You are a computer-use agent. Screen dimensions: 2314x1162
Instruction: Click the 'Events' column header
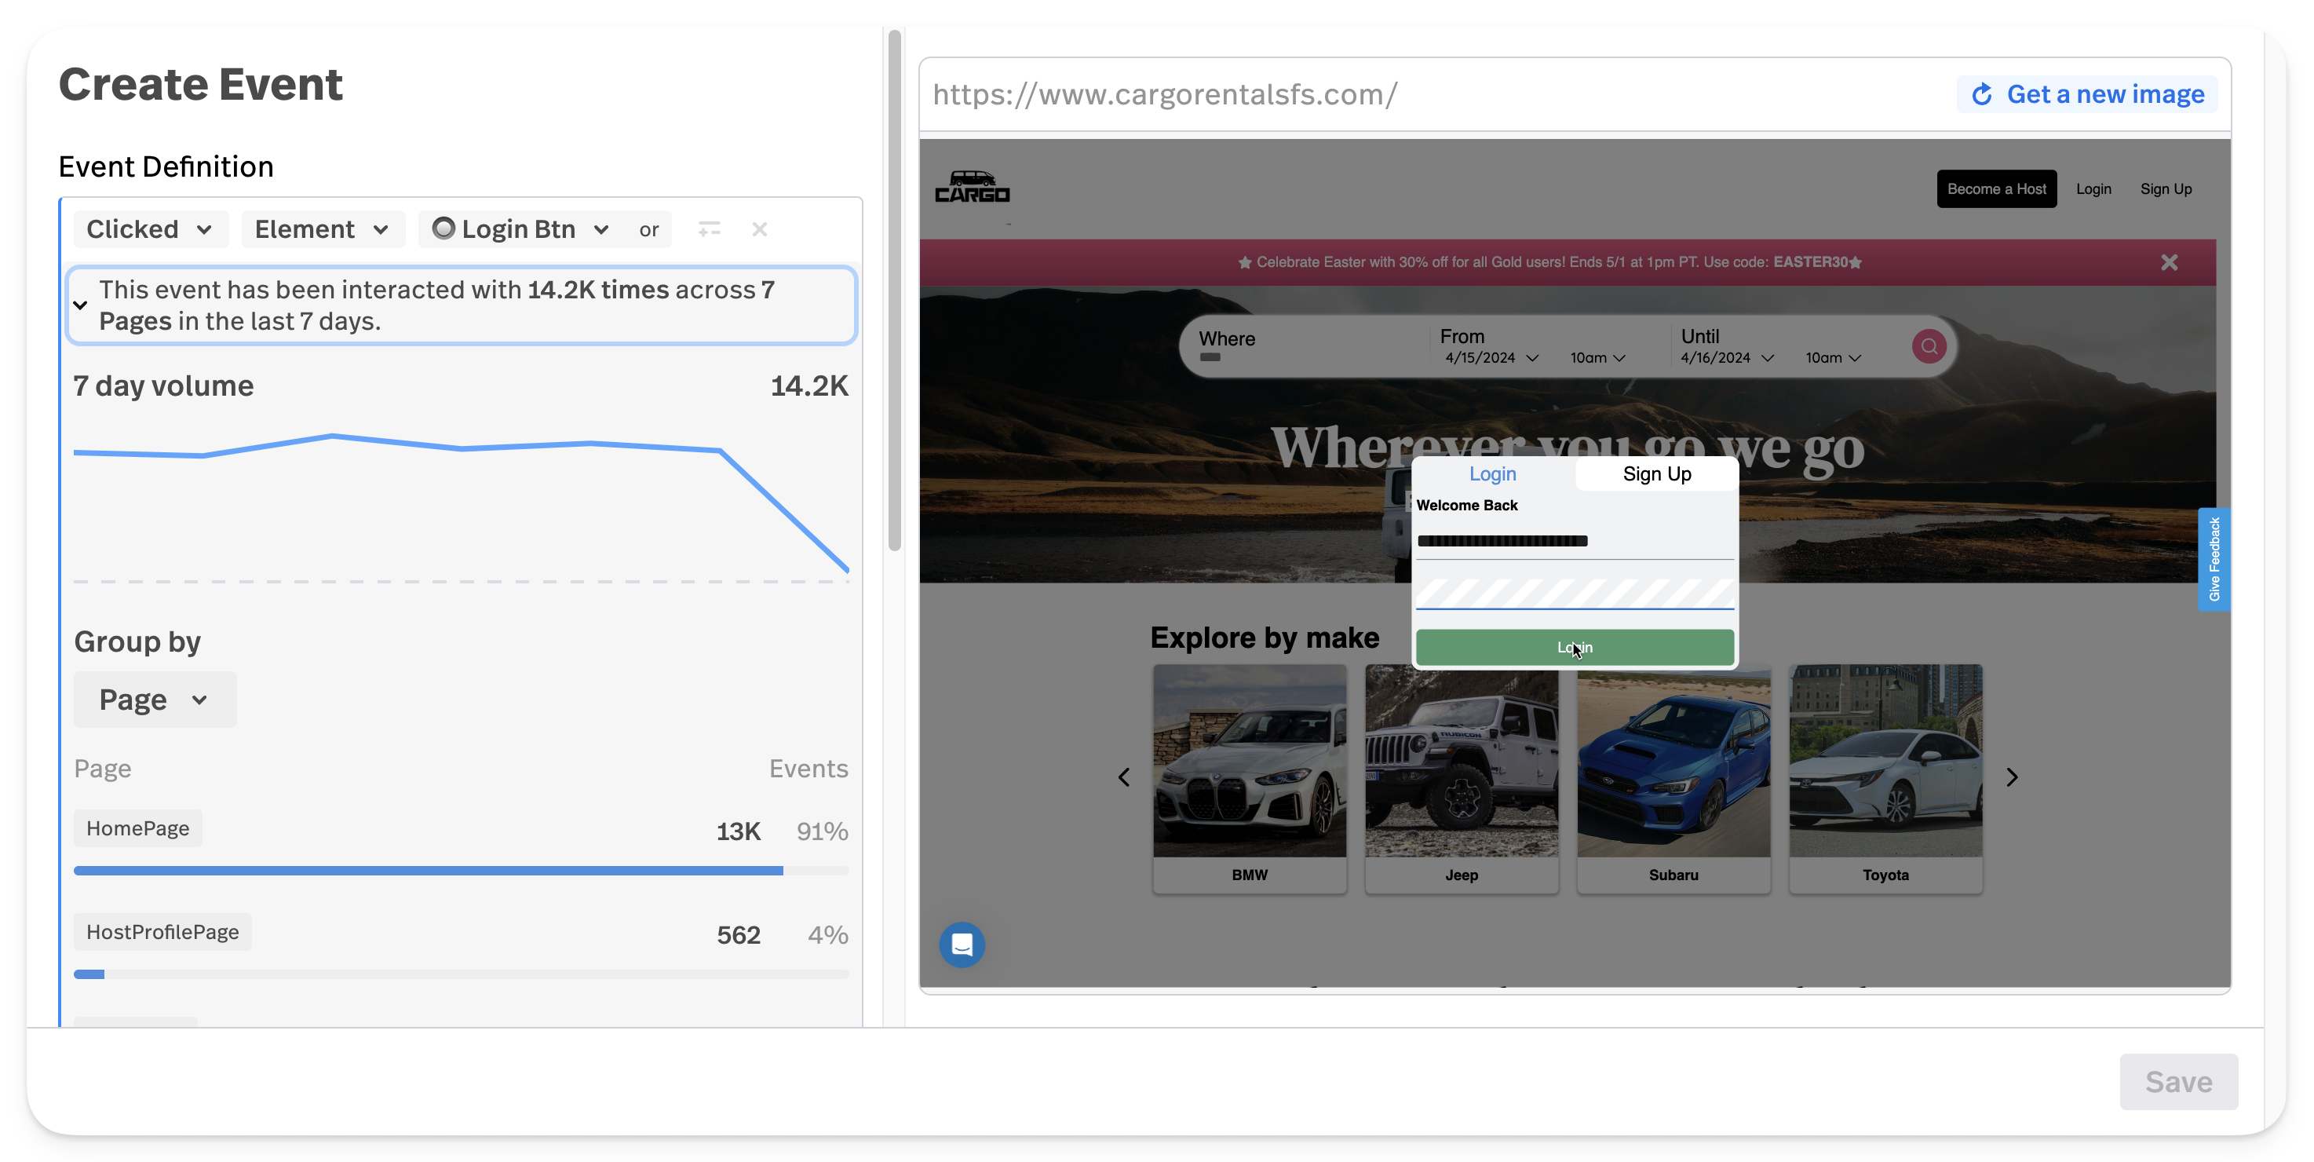pos(808,769)
